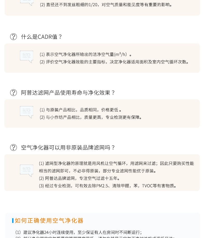The height and width of the screenshot is (238, 205).
Task: Click the answer 与原装产品相比，品质相同，价格更低
Action: 80,110
